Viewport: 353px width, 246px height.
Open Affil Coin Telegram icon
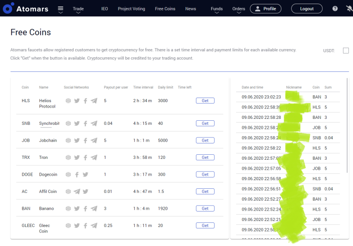click(x=77, y=192)
